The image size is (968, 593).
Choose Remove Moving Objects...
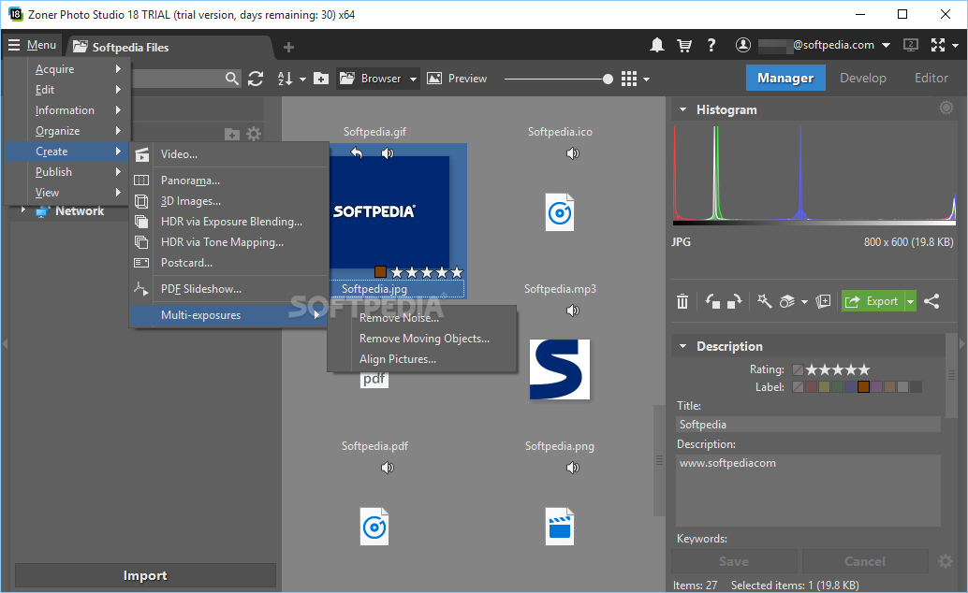[422, 339]
